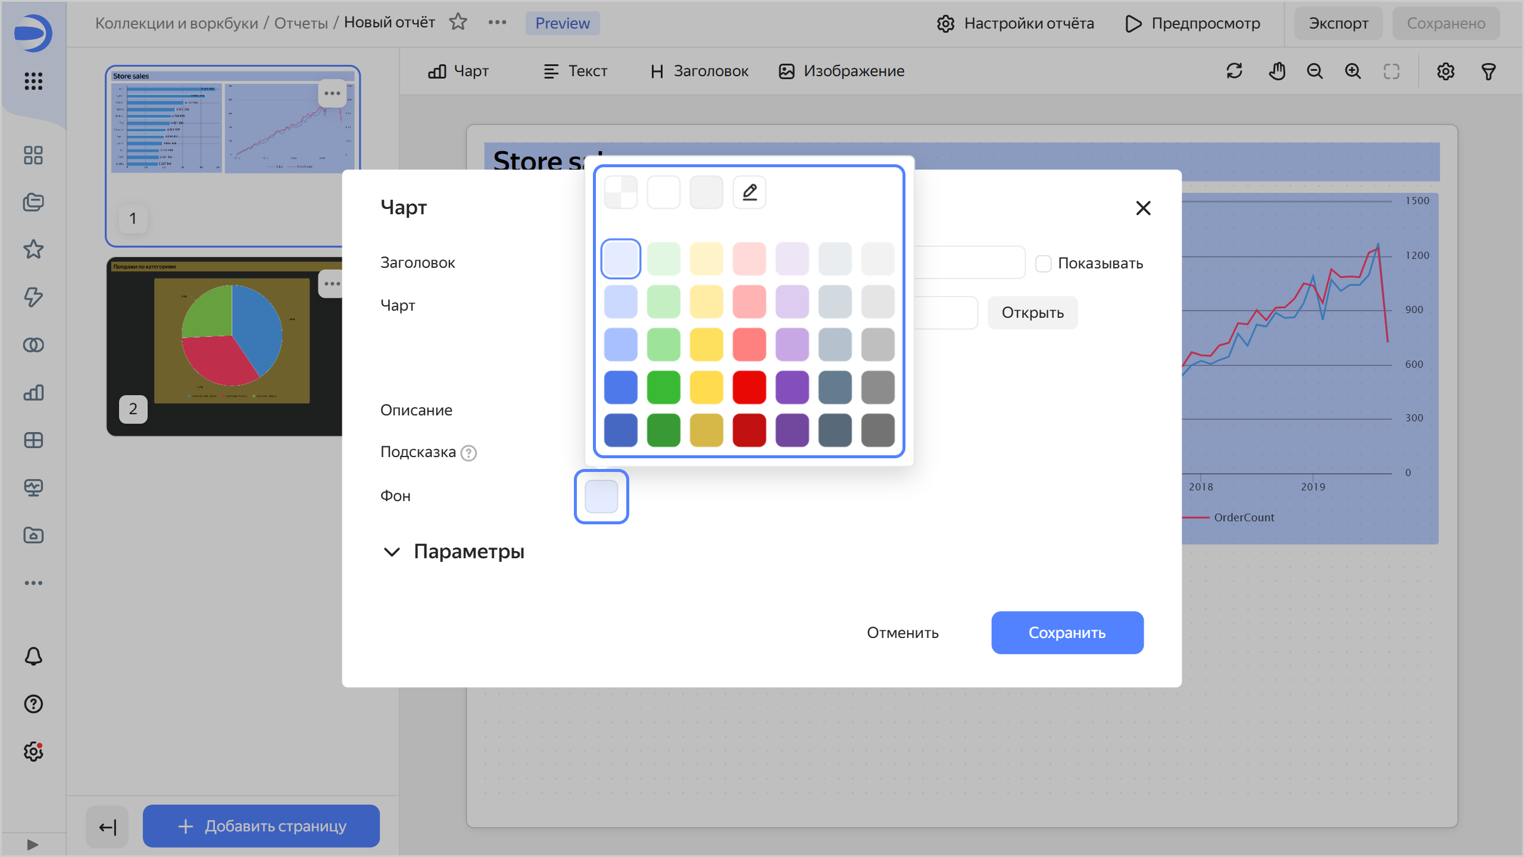Star the report as favorite
The image size is (1524, 857).
pos(458,23)
